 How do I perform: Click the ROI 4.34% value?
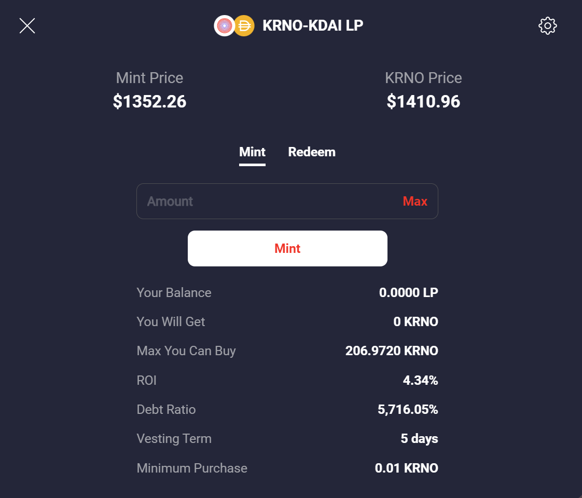[x=420, y=380]
